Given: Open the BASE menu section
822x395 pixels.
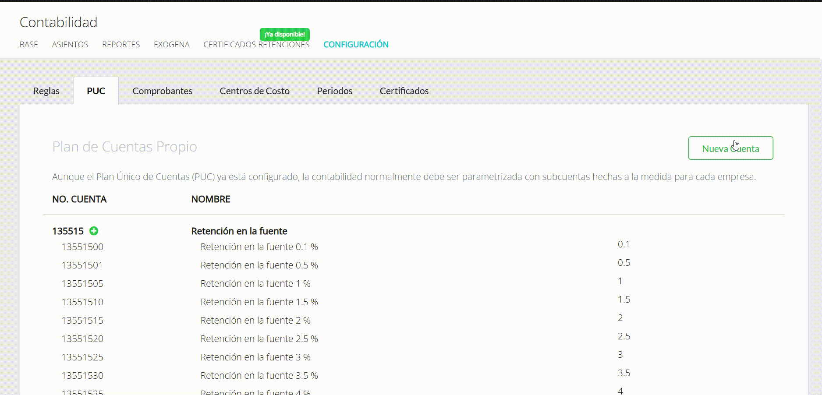Looking at the screenshot, I should point(29,44).
